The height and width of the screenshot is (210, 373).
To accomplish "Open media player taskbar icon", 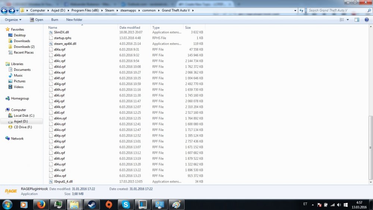I will coord(24,204).
